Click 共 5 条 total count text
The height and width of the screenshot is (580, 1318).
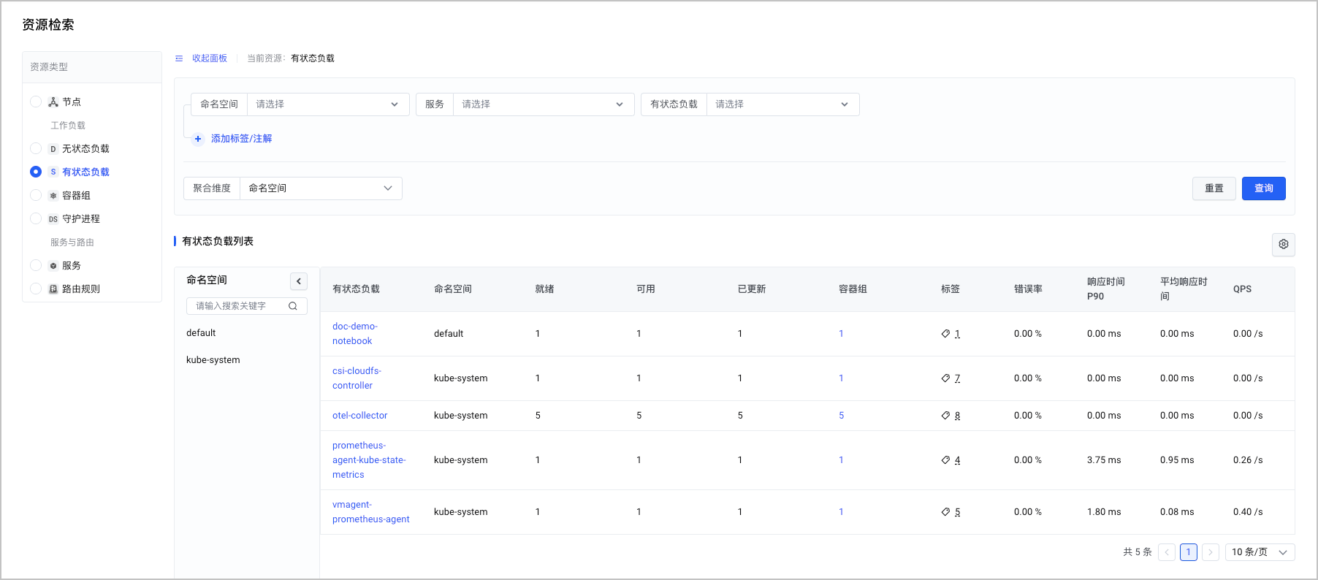(1138, 552)
